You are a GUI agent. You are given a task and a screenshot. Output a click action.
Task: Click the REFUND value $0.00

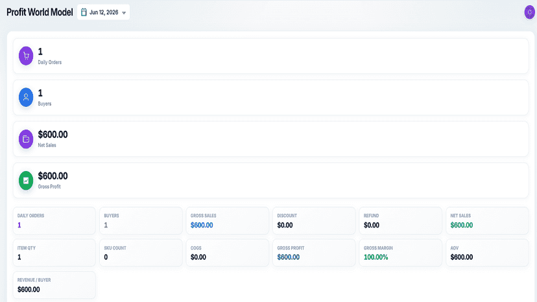click(372, 226)
